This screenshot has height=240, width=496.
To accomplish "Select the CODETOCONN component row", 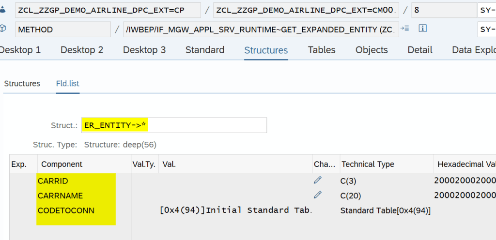I will coord(66,210).
